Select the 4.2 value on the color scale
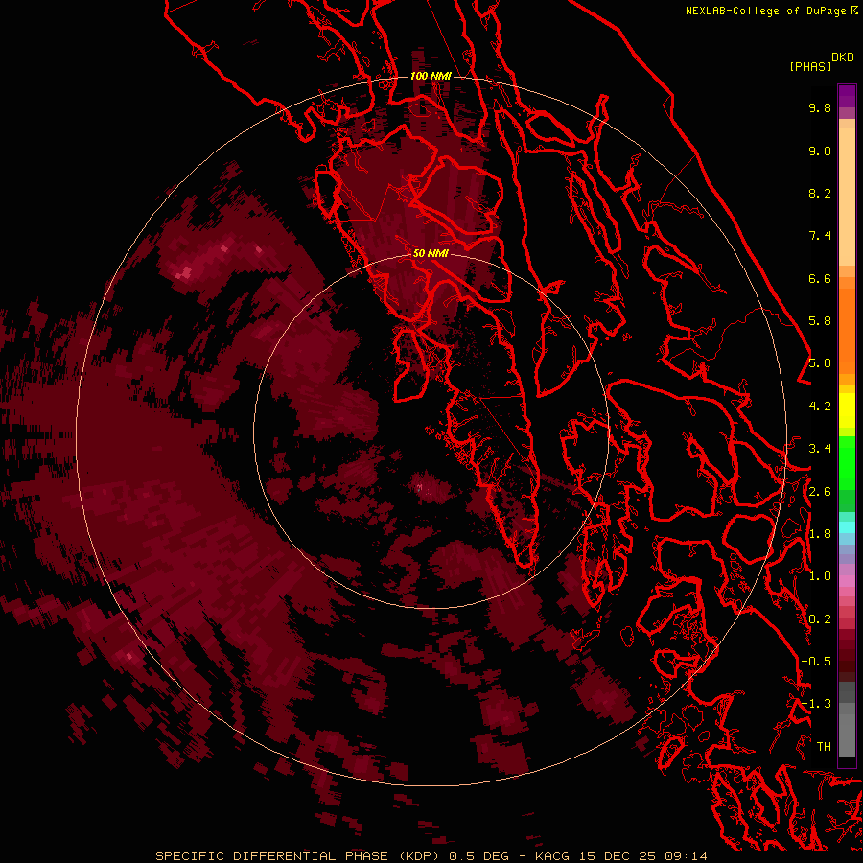Viewport: 863px width, 863px height. [820, 407]
